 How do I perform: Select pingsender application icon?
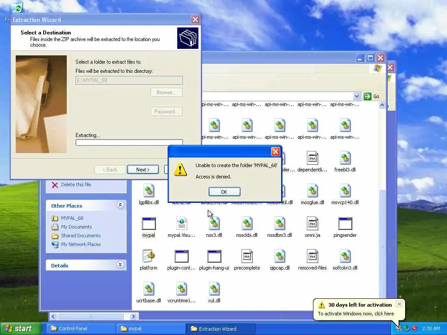345,224
